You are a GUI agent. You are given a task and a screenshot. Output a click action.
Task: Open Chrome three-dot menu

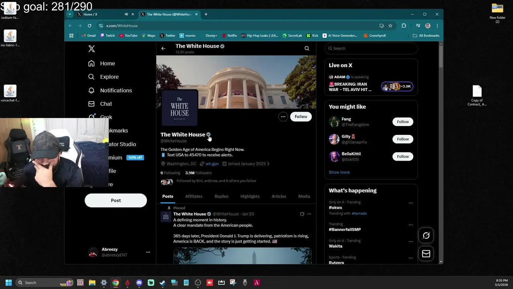(437, 26)
